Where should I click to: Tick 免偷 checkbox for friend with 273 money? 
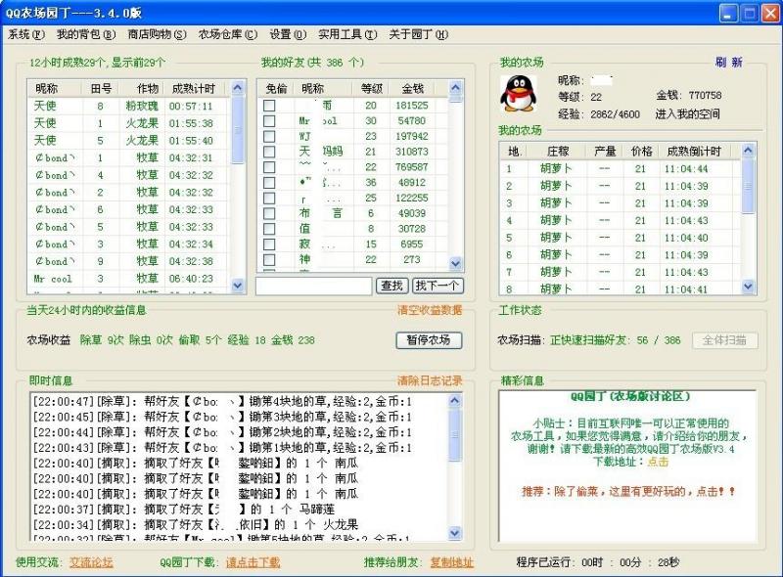coord(269,260)
